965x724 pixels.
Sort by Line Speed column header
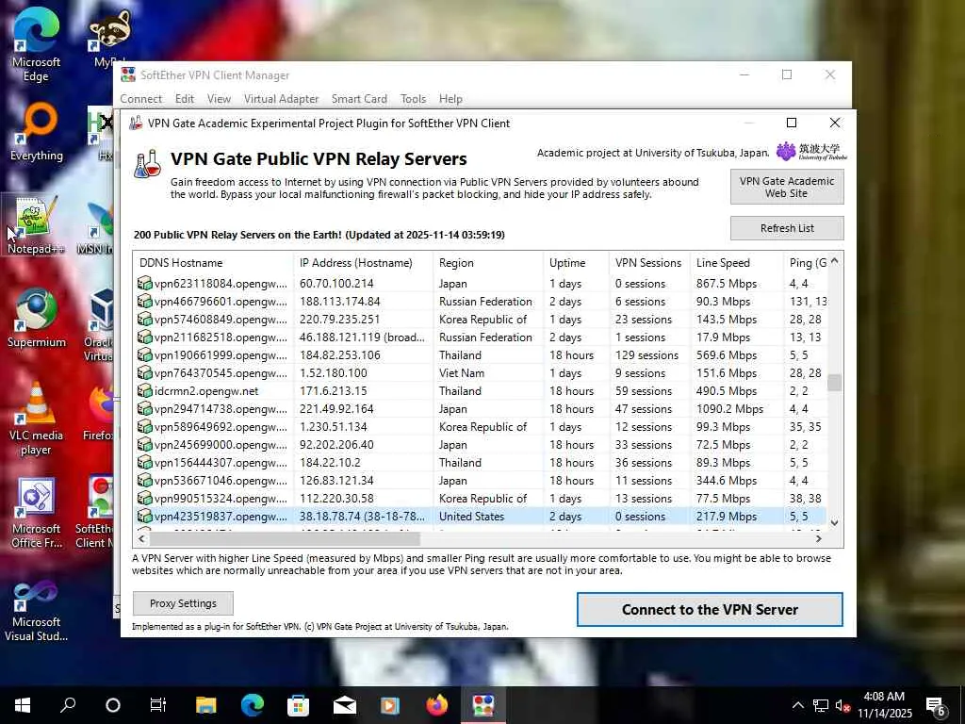point(737,263)
